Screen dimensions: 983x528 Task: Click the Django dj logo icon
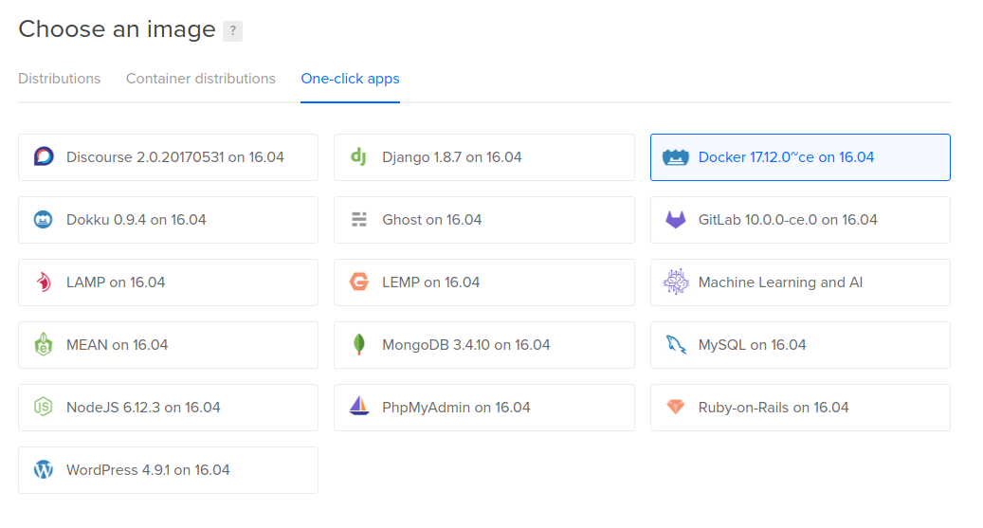coord(358,156)
